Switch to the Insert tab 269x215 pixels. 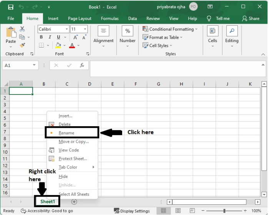pyautogui.click(x=53, y=18)
